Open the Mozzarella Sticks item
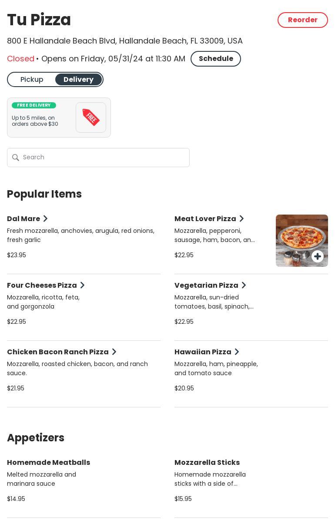 pos(207,462)
